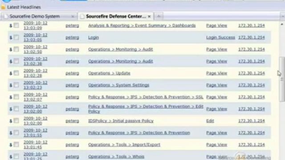
Task: Open the Operations > Update link
Action: pos(109,73)
